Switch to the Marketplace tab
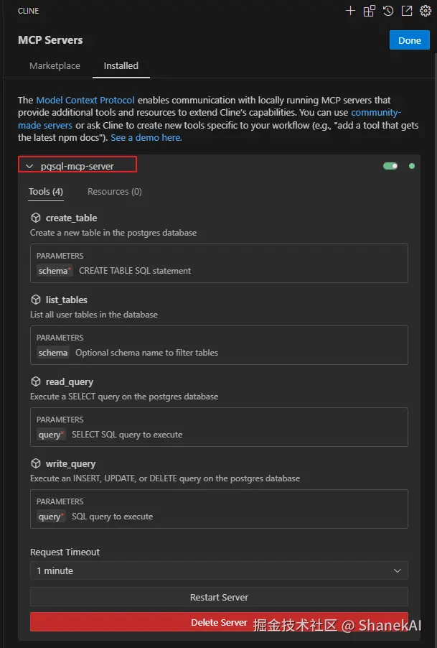The width and height of the screenshot is (437, 648). coord(55,65)
